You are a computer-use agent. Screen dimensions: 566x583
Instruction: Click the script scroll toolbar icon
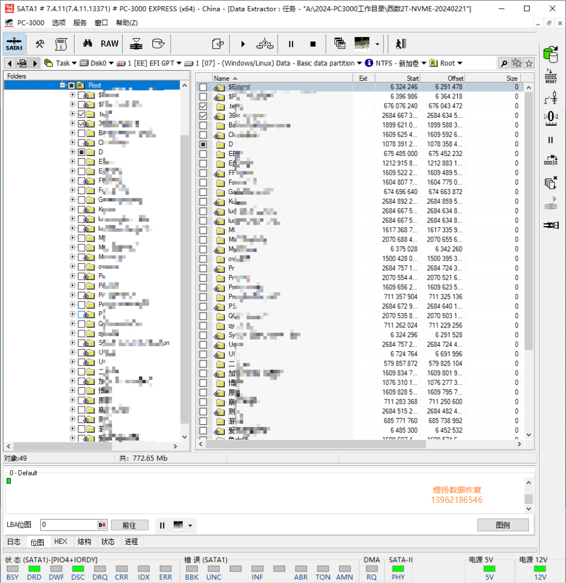tap(61, 44)
